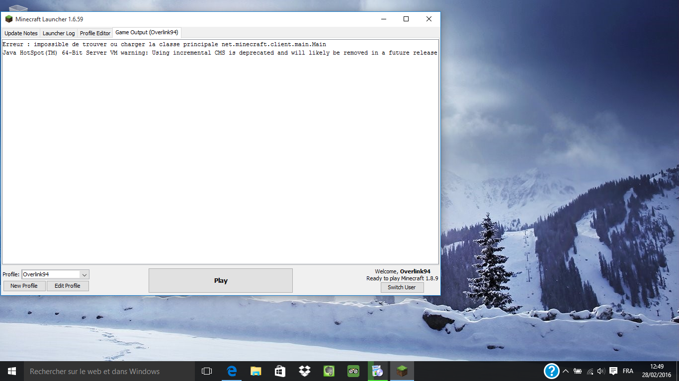Click the 'Rechercher sur le web' search box
679x381 pixels.
pyautogui.click(x=109, y=371)
